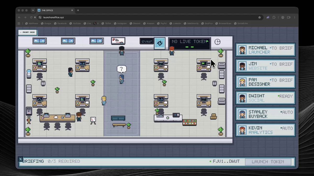
Task: Click the character with question mark bubble
Action: [122, 79]
